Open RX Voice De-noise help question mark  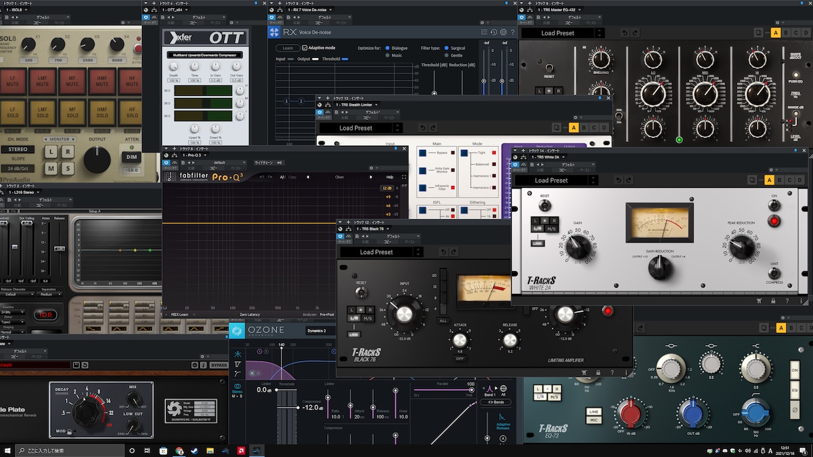pyautogui.click(x=512, y=32)
